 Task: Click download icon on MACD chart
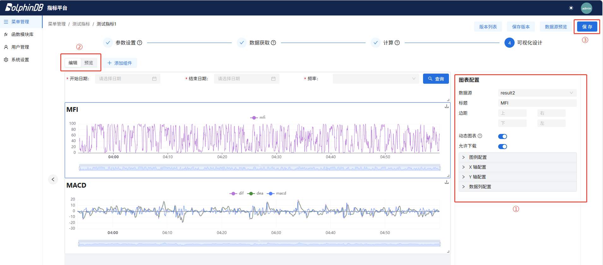pyautogui.click(x=446, y=182)
